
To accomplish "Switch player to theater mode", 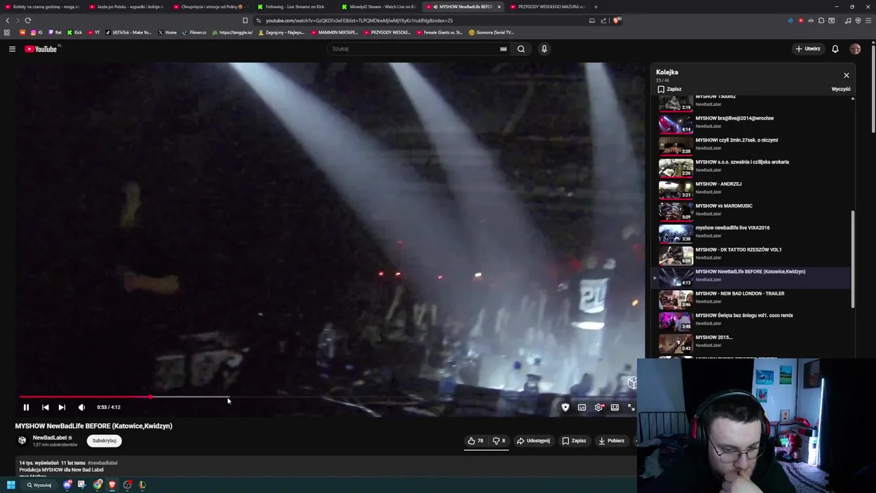I will [615, 407].
